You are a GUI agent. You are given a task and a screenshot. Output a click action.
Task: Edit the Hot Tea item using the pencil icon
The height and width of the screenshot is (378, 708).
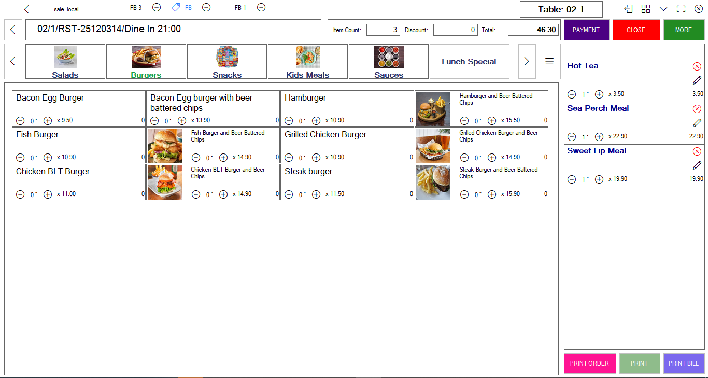[697, 80]
